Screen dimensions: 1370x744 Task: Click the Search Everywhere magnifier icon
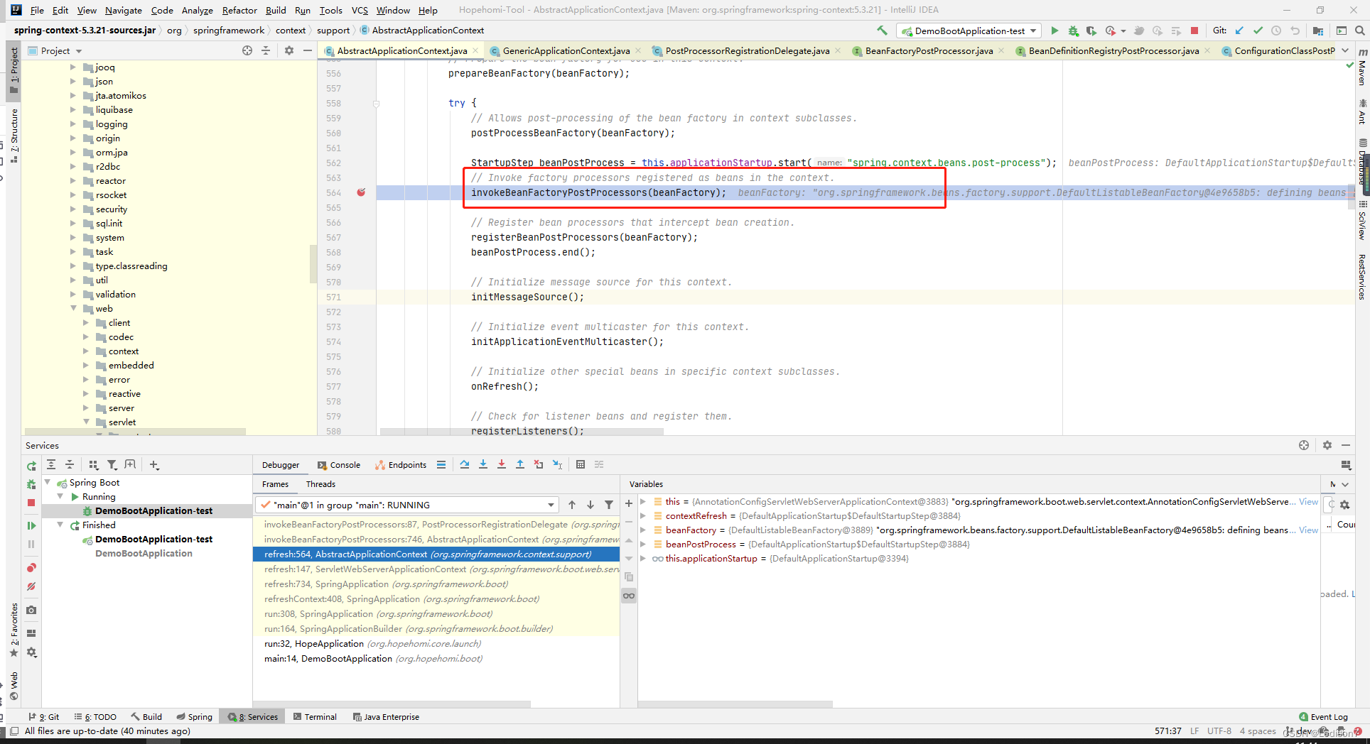[x=1359, y=31]
